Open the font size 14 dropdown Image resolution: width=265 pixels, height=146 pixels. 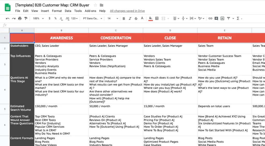pos(113,18)
